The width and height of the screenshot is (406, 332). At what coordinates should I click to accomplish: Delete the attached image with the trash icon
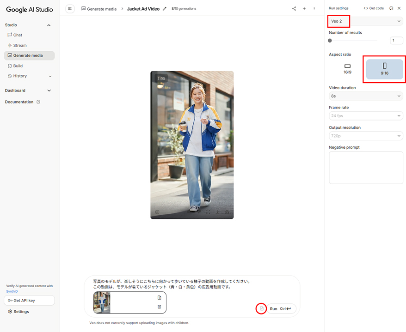(x=159, y=307)
